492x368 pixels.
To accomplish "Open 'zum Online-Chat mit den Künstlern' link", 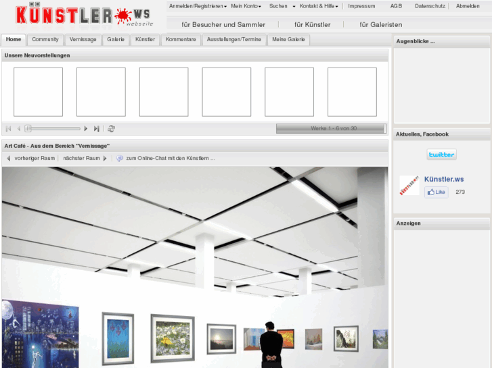I will [171, 159].
